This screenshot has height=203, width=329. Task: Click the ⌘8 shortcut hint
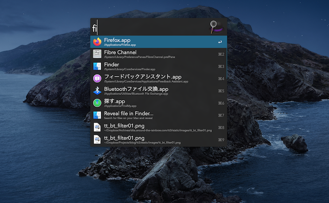pos(221,127)
